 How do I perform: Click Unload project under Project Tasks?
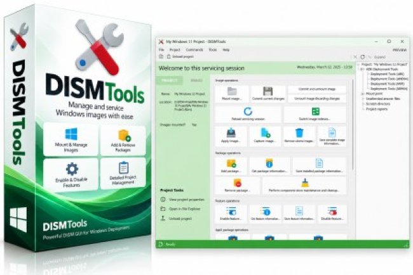click(x=180, y=219)
